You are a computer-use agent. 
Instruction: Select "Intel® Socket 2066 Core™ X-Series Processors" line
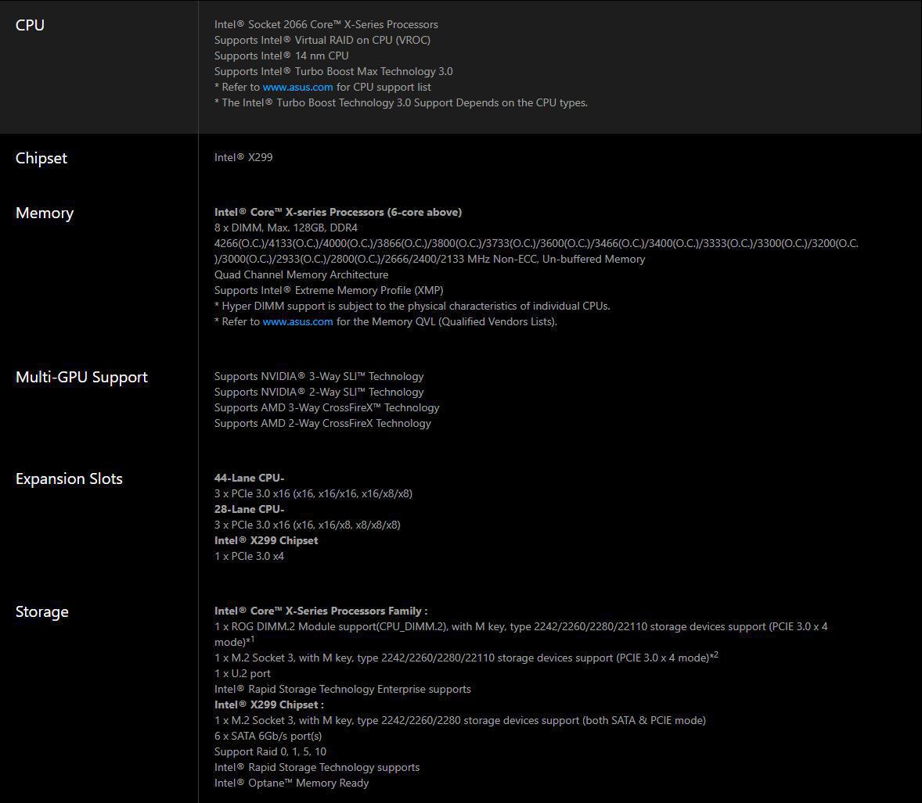pos(326,25)
